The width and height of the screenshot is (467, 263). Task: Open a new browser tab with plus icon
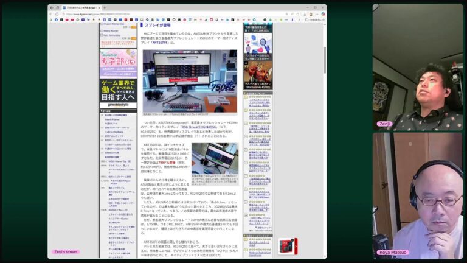coord(104,7)
